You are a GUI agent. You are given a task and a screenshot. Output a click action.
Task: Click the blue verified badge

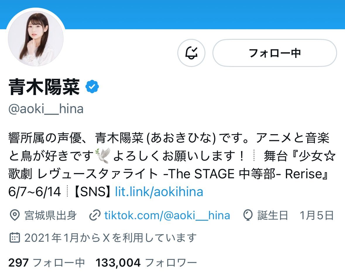pos(92,87)
